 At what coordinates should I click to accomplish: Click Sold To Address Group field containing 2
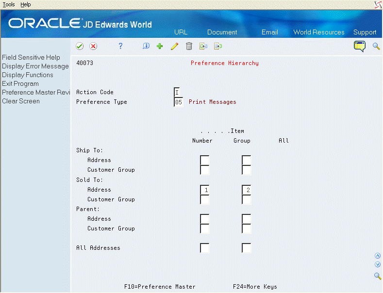247,190
